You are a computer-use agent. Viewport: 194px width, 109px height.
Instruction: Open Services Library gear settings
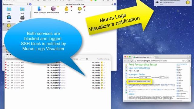[x=28, y=4]
